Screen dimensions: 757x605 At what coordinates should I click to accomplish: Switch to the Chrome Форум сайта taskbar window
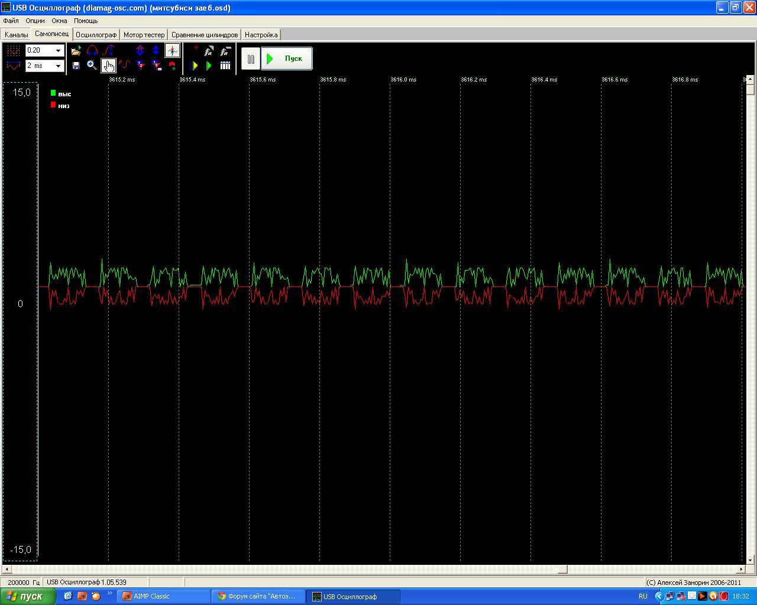coord(258,596)
